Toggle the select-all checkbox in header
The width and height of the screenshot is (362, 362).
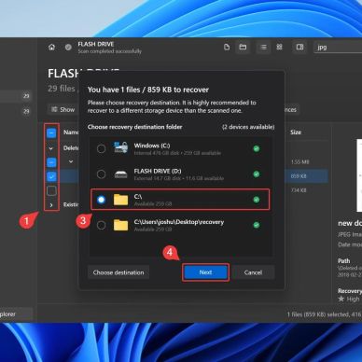pos(51,133)
